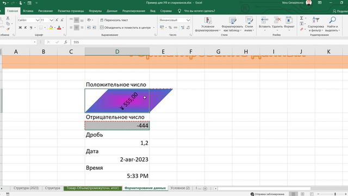
Task: Add a new sheet with the plus button
Action: point(205,188)
